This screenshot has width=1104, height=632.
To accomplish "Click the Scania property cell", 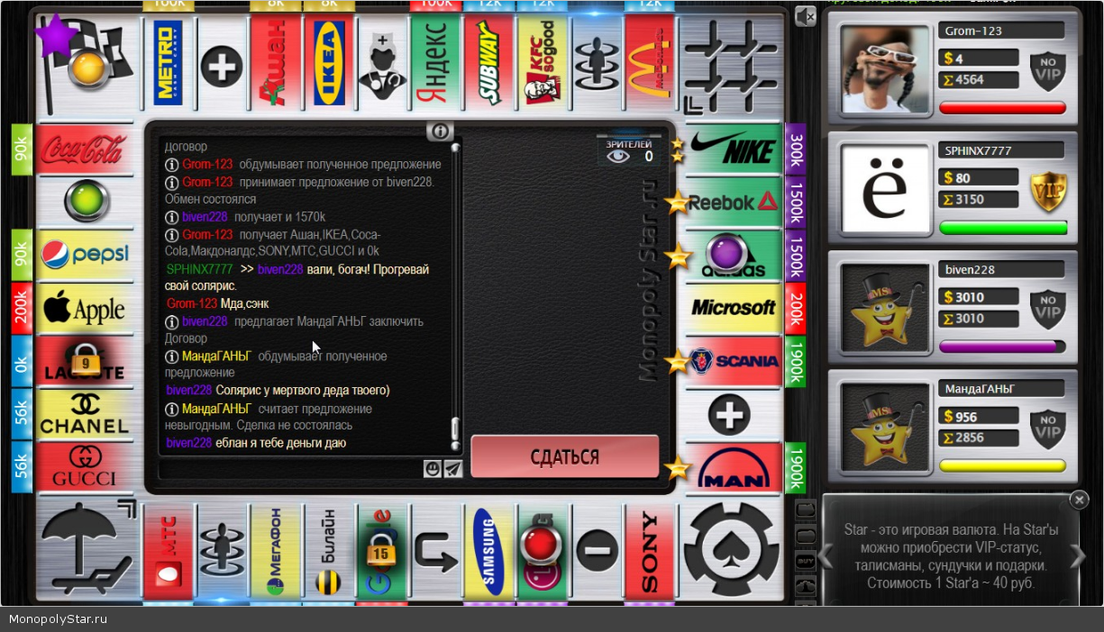I will pyautogui.click(x=734, y=361).
